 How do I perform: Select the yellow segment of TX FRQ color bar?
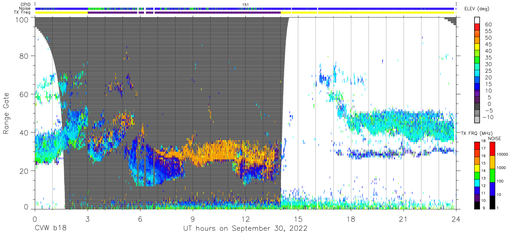tap(477, 168)
